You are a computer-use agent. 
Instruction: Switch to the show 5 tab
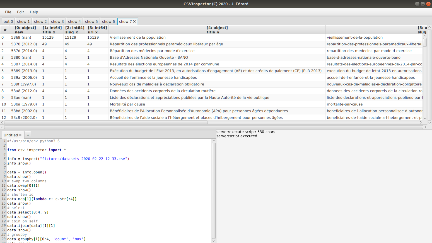coord(91,21)
